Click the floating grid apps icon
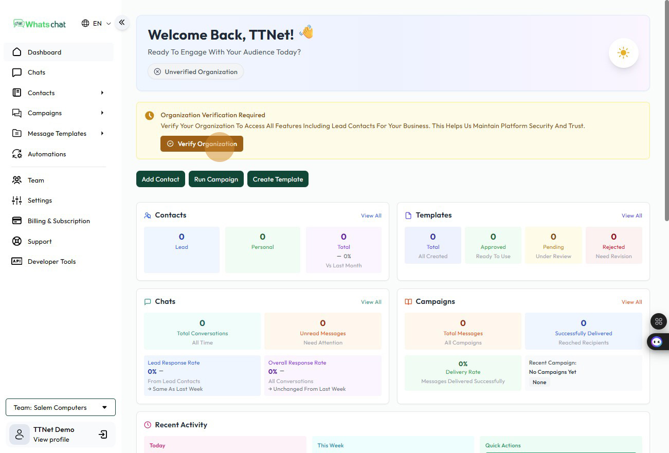The image size is (669, 453). tap(658, 321)
